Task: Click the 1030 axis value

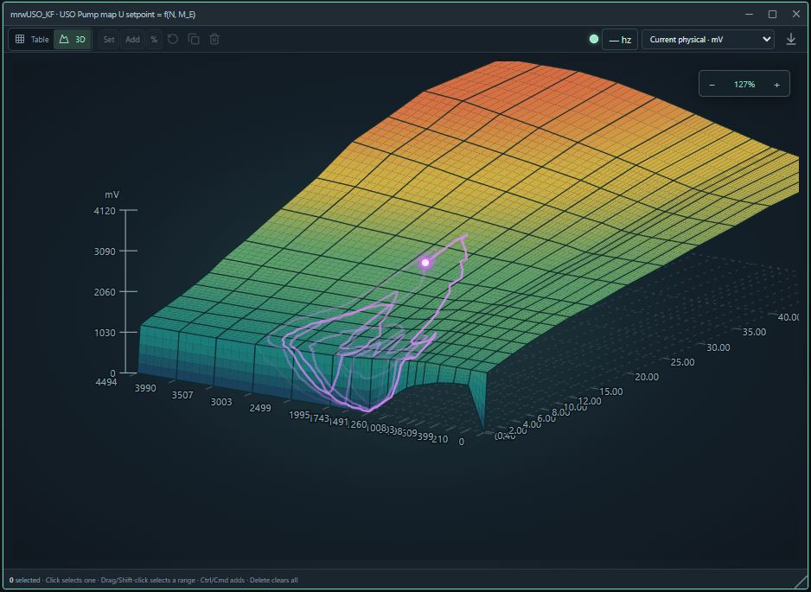Action: click(105, 333)
